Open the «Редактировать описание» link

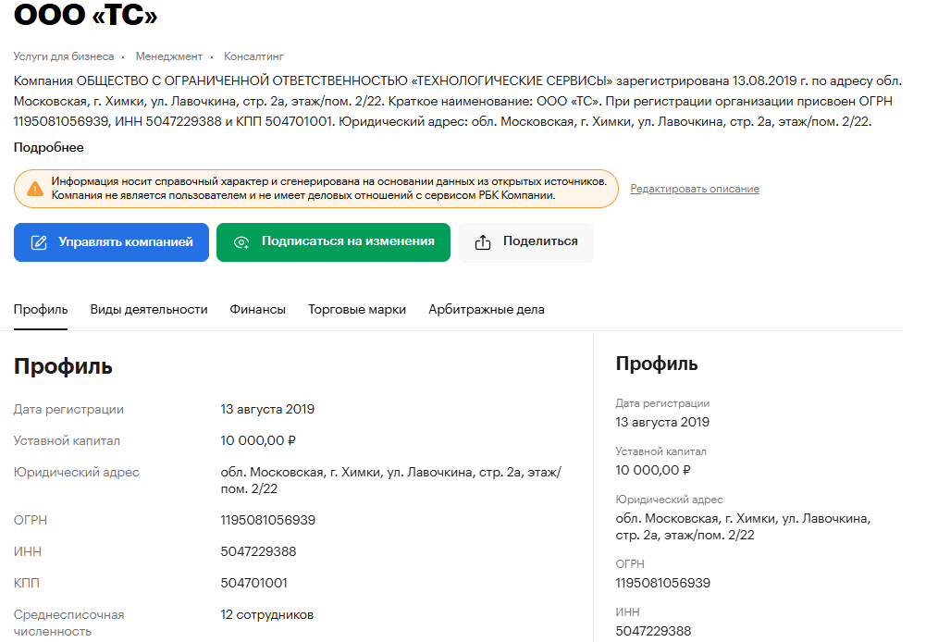click(694, 189)
